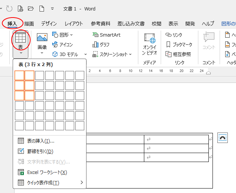
Task: Select grid cell row 3 column 2
Action: point(29,96)
